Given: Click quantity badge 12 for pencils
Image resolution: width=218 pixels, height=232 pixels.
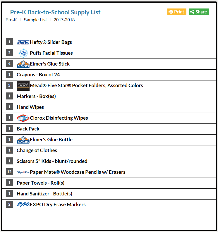Looking at the screenshot, I should [9, 172].
